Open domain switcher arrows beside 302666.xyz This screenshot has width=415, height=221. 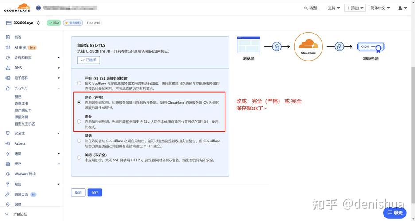pos(38,23)
